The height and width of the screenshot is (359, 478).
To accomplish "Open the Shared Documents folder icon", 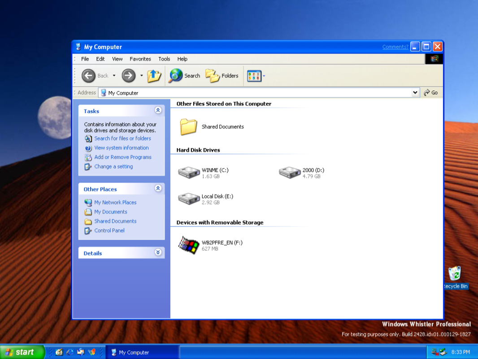I will 189,127.
